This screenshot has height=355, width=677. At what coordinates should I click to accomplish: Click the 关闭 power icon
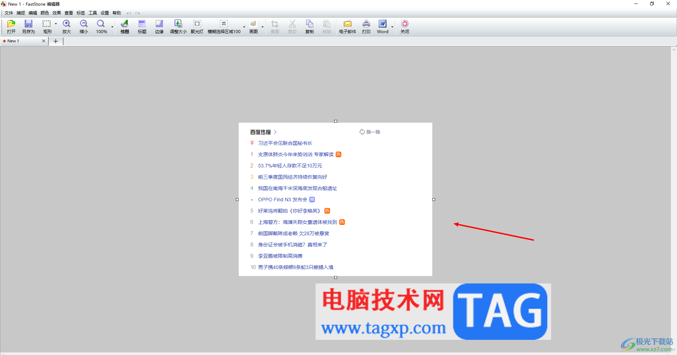(405, 27)
